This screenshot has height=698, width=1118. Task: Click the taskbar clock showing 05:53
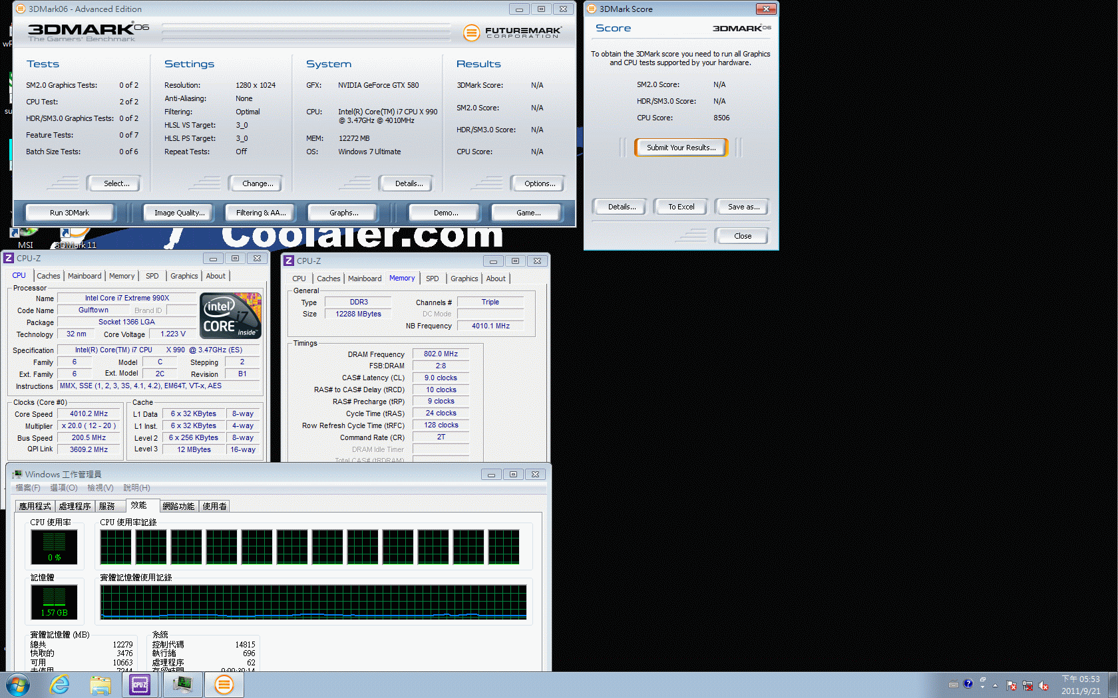coord(1081,685)
